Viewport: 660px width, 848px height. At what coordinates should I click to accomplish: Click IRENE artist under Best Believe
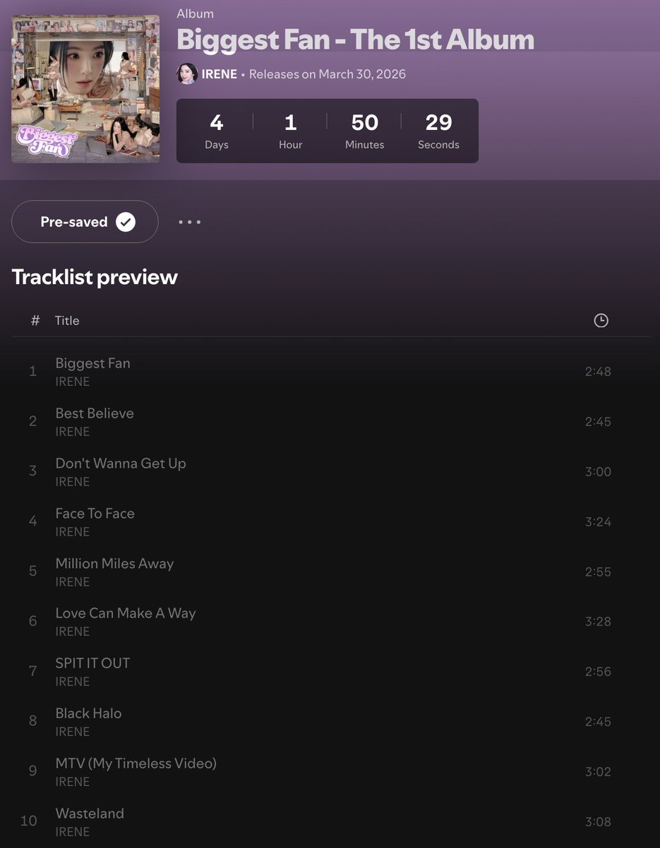tap(73, 432)
